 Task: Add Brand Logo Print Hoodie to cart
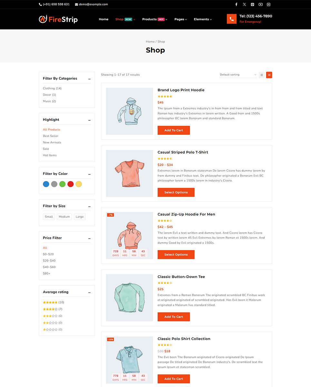point(174,130)
